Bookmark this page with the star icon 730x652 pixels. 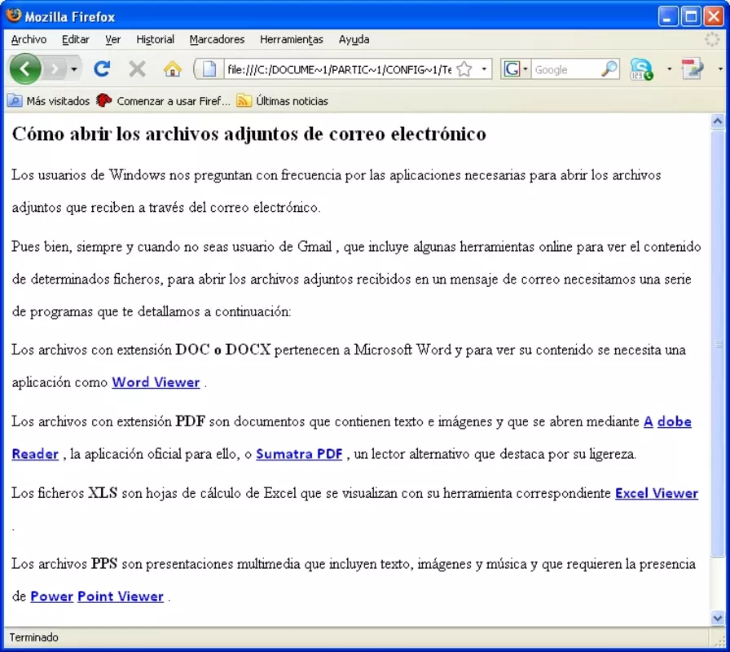click(464, 69)
